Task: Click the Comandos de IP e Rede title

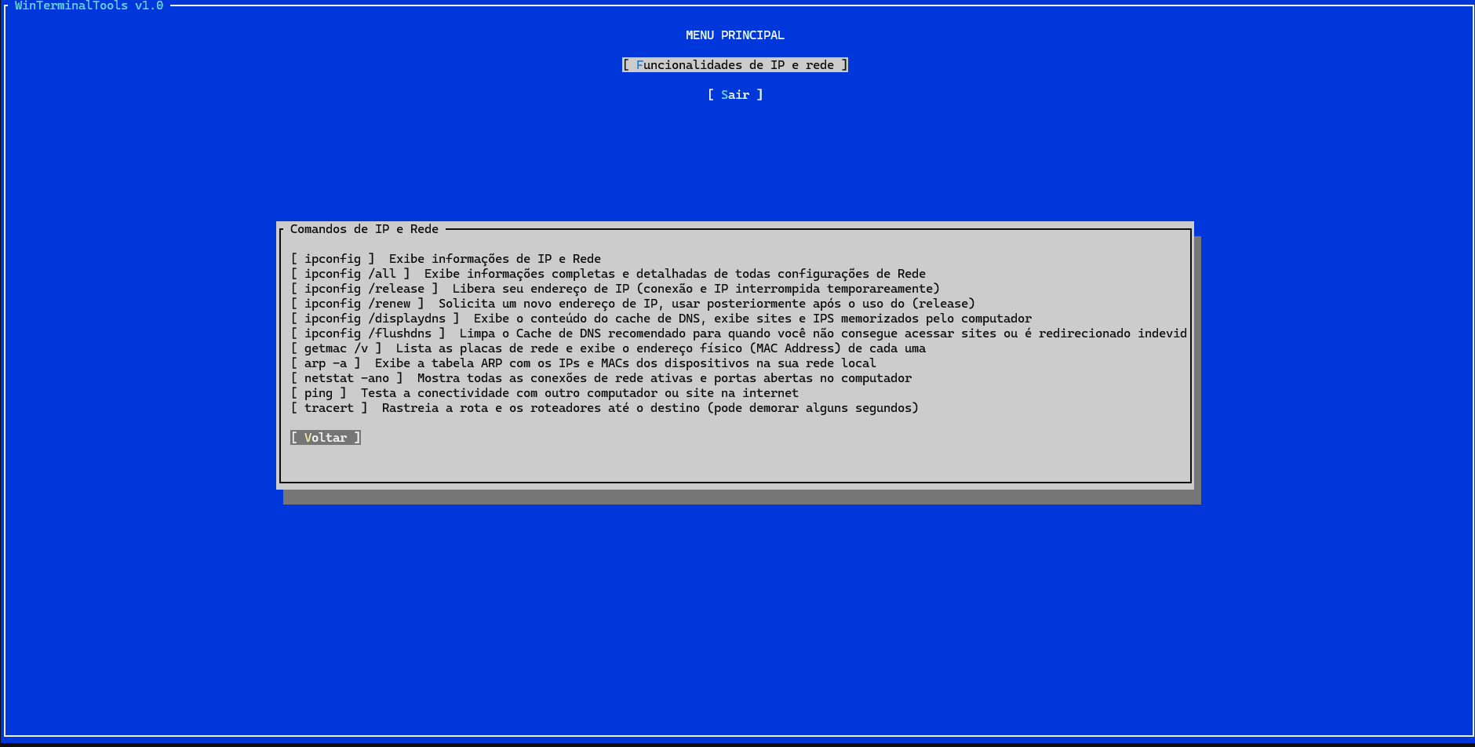Action: [364, 229]
